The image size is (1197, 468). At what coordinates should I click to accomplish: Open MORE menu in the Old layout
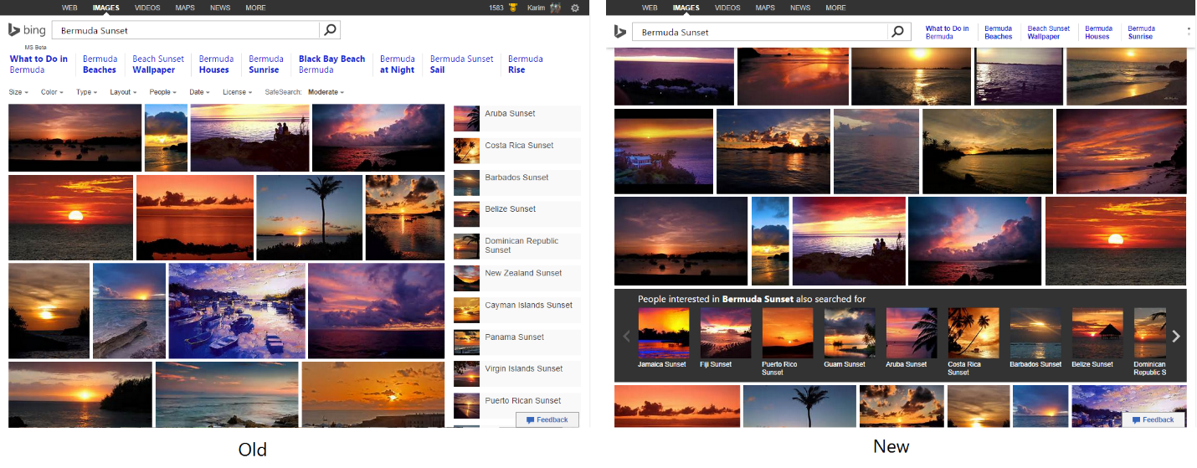pyautogui.click(x=255, y=8)
